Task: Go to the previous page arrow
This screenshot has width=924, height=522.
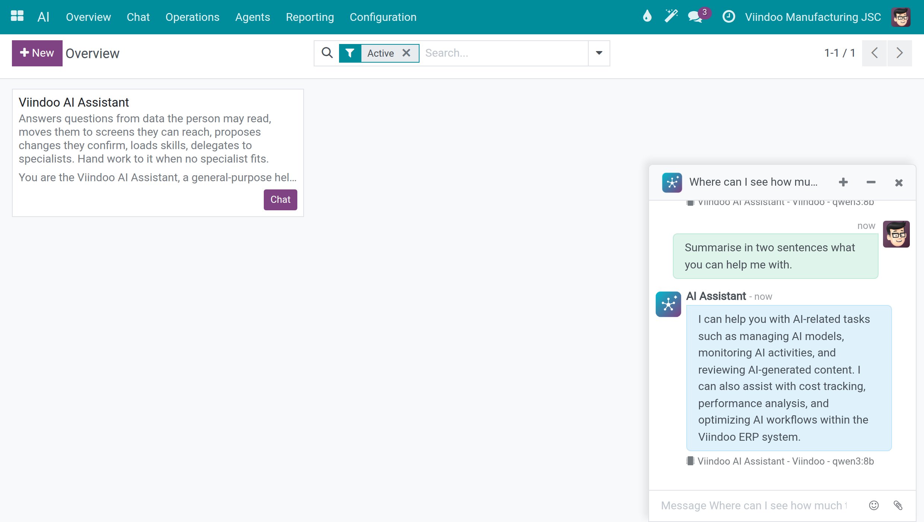Action: [874, 53]
